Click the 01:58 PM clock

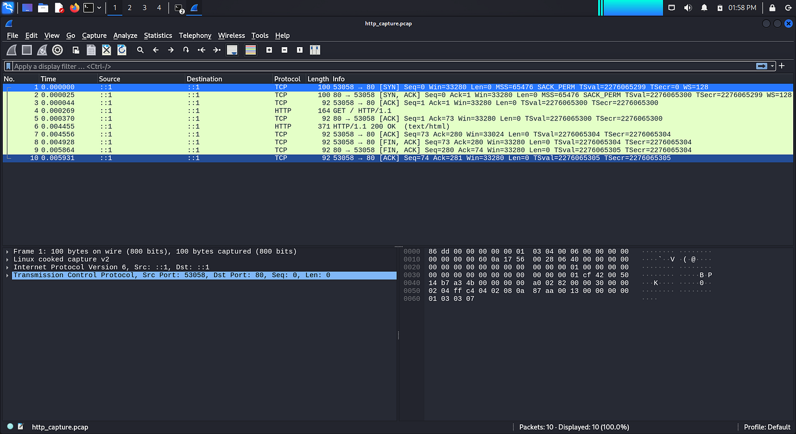pyautogui.click(x=743, y=8)
